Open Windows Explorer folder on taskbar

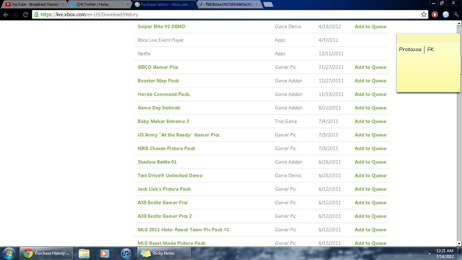[84, 253]
